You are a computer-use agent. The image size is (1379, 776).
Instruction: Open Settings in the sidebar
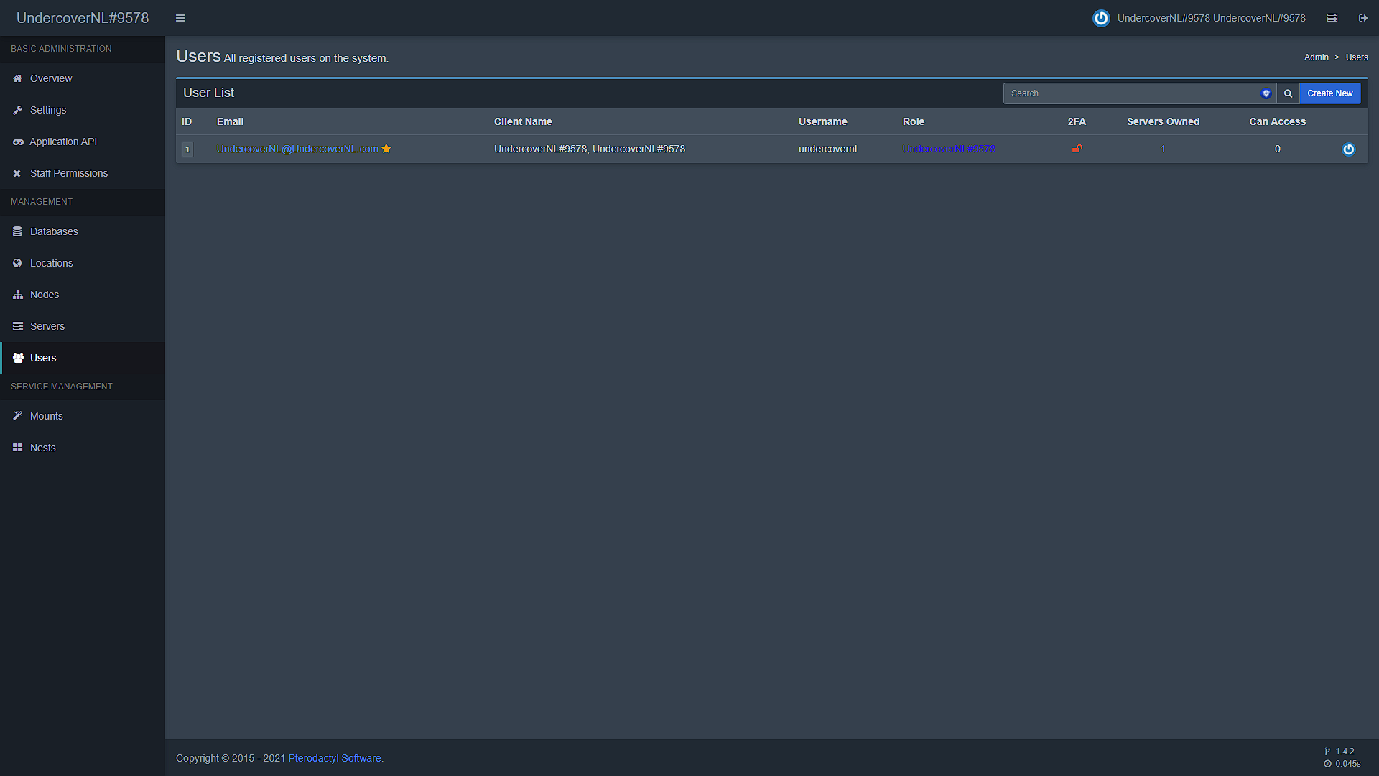tap(83, 110)
